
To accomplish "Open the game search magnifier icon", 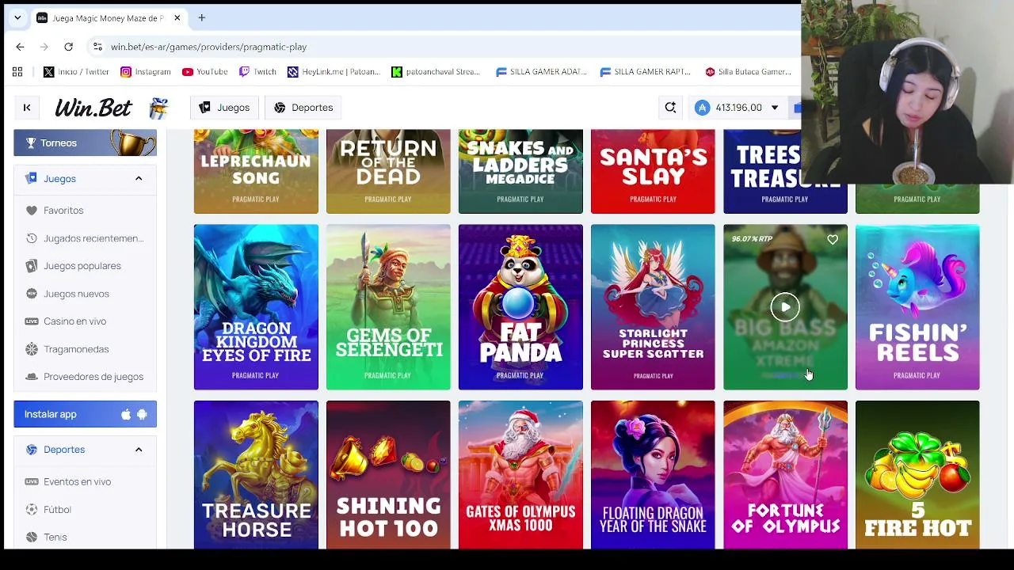I will pos(670,108).
